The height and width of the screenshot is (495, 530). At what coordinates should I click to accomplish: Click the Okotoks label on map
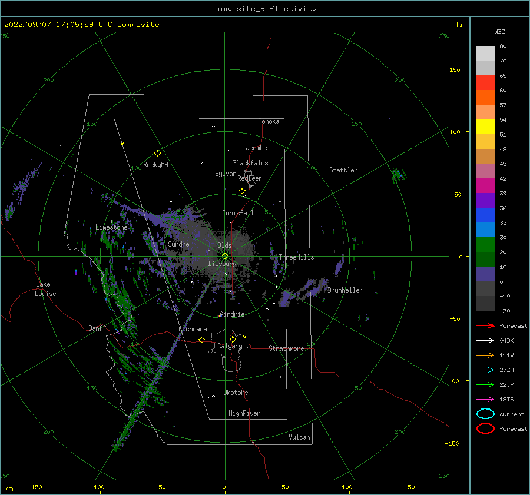(236, 393)
